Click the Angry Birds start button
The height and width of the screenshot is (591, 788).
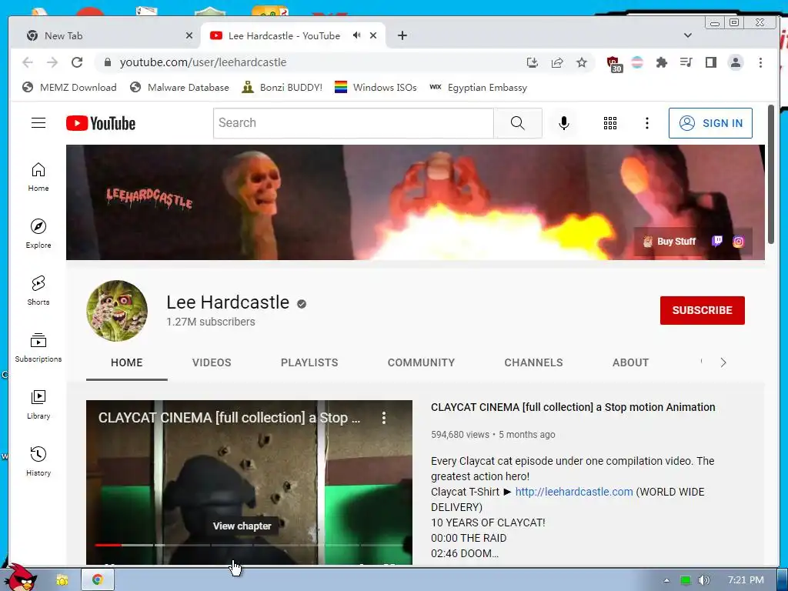coord(20,578)
